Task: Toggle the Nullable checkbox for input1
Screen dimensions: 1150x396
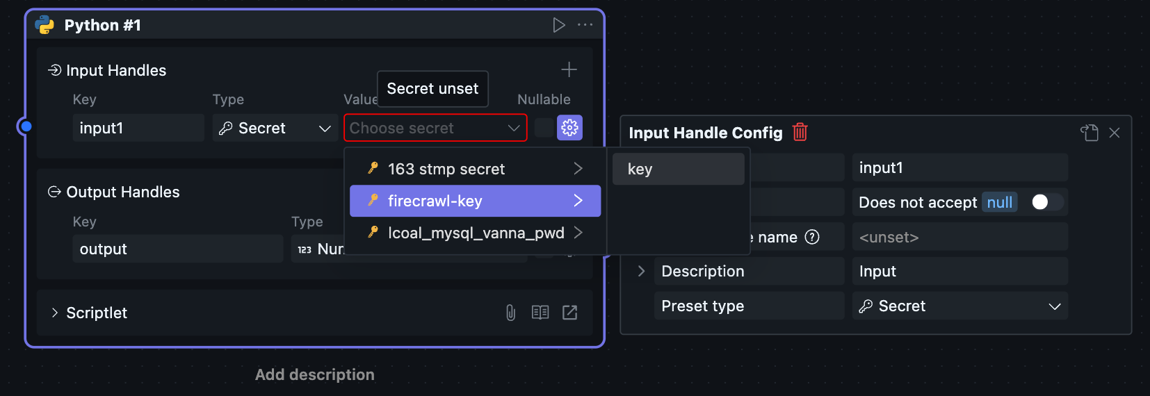Action: click(x=544, y=128)
